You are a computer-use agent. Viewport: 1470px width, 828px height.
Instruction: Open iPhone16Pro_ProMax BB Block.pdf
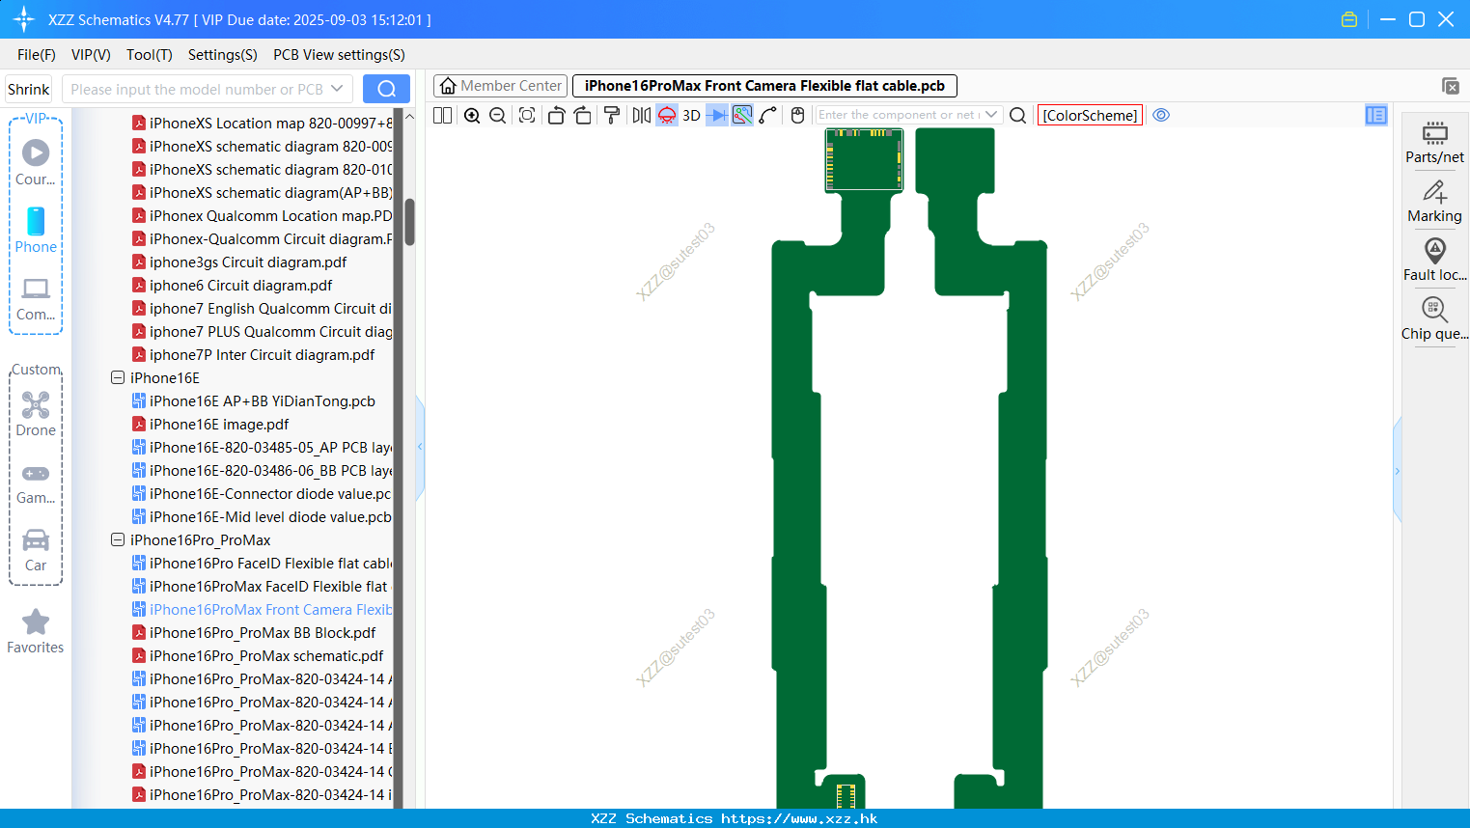(x=263, y=633)
